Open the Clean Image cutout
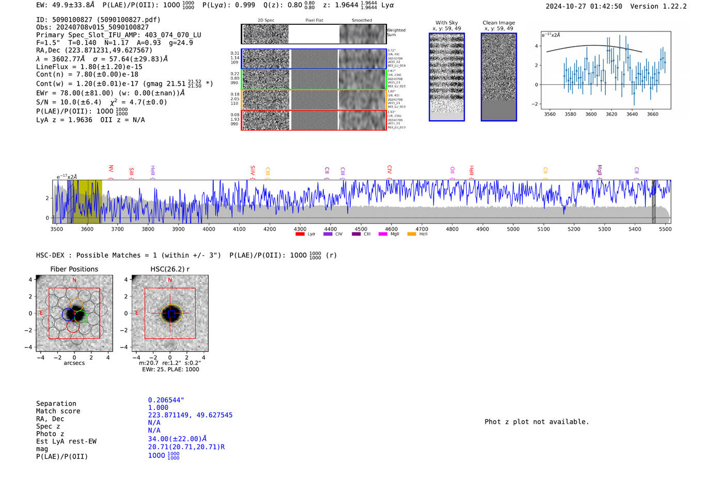The height and width of the screenshot is (492, 723). [x=499, y=77]
